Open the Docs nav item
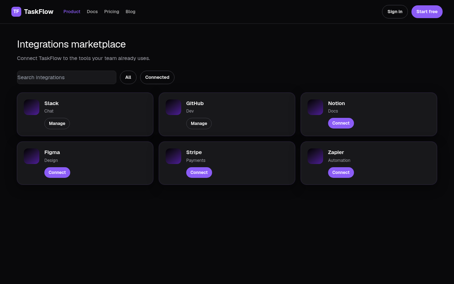This screenshot has height=284, width=454. pos(92,12)
